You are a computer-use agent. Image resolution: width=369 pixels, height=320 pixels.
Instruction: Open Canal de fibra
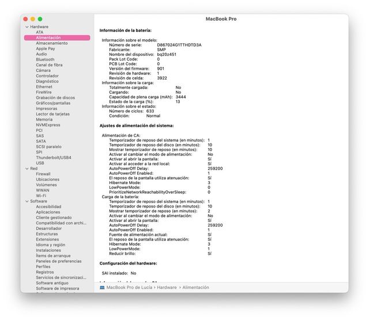(x=49, y=65)
